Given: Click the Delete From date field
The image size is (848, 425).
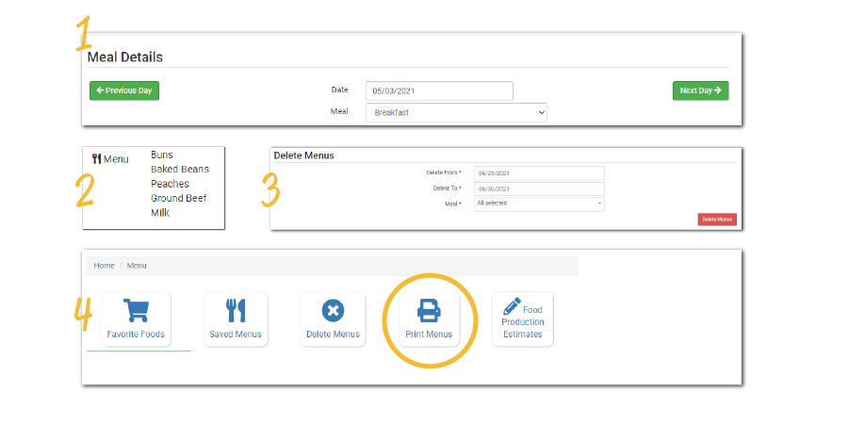Looking at the screenshot, I should click(x=539, y=173).
